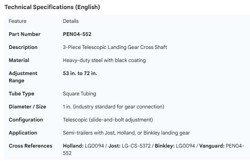Select the Part Number row label
The height and width of the screenshot is (161, 250).
tap(24, 34)
